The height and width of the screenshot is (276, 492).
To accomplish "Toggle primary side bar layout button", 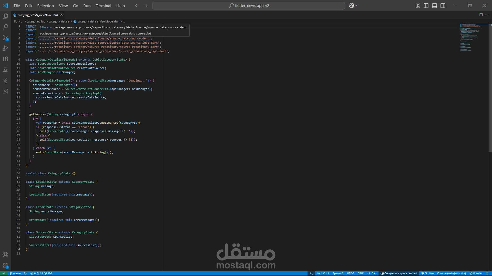I will 426,6.
